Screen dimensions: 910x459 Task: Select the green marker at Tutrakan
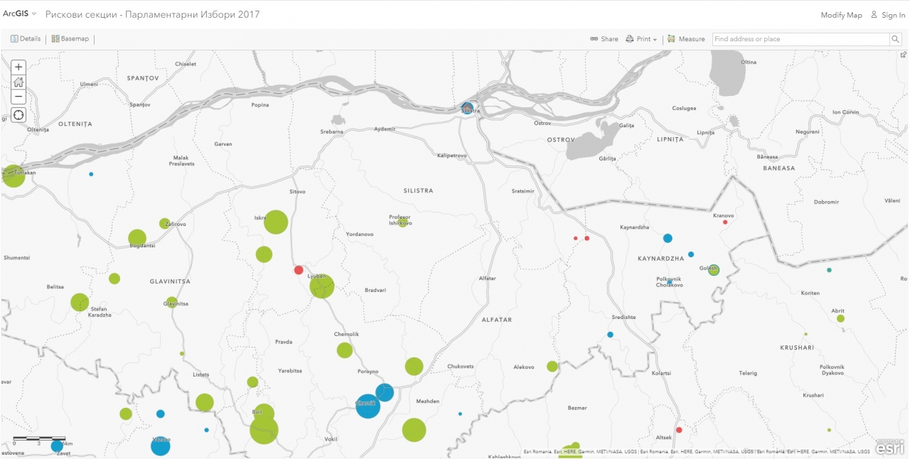point(13,175)
